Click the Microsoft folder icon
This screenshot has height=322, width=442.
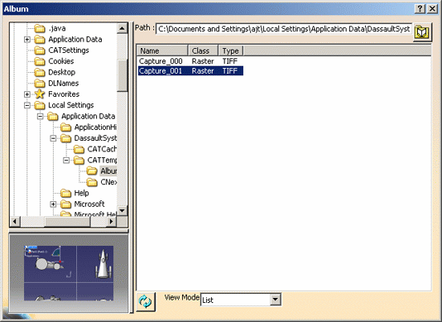(x=65, y=204)
